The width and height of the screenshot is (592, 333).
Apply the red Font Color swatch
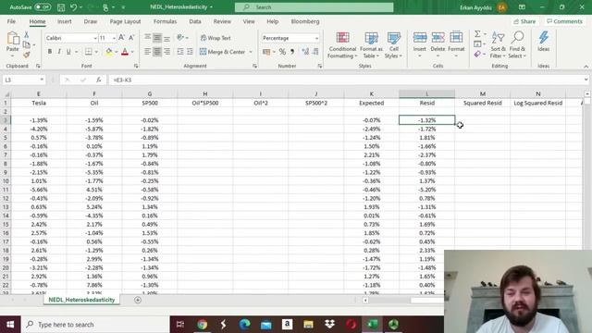point(125,52)
